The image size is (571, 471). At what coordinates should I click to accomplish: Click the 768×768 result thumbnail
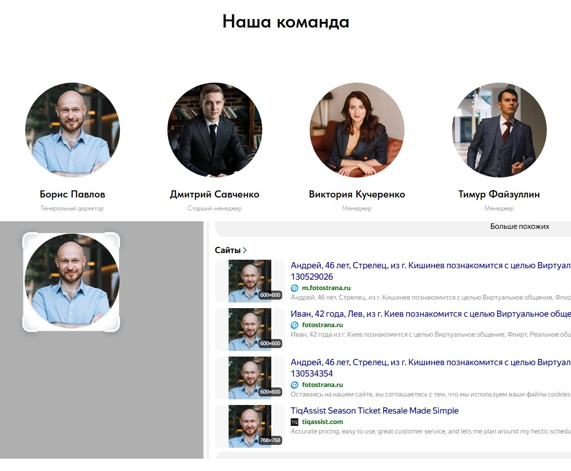coord(250,426)
